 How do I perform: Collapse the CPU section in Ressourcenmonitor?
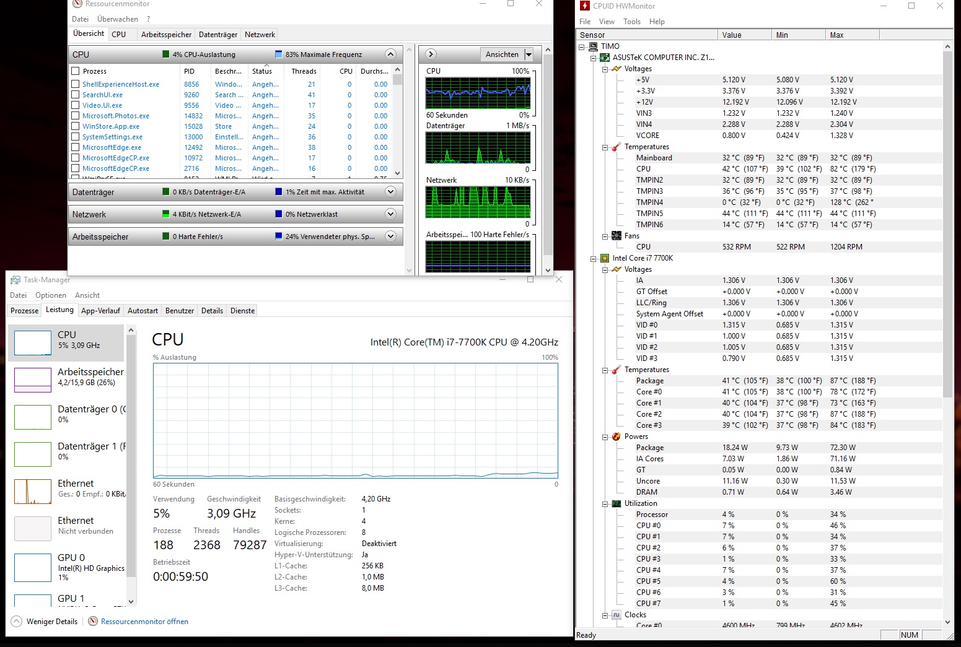pos(390,54)
